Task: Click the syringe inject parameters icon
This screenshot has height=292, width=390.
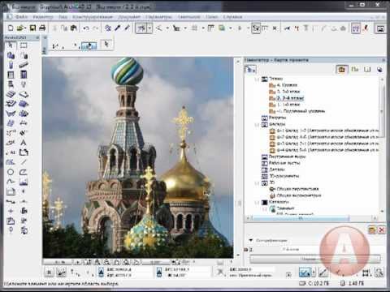Action: [x=128, y=28]
